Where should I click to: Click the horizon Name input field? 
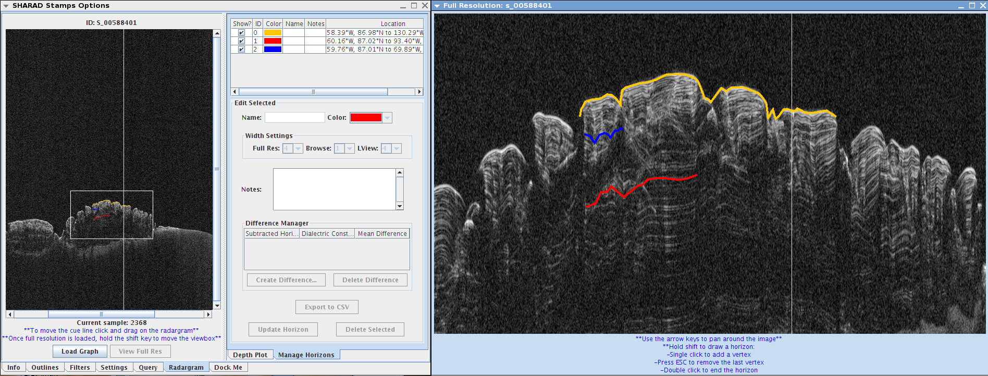pos(294,118)
